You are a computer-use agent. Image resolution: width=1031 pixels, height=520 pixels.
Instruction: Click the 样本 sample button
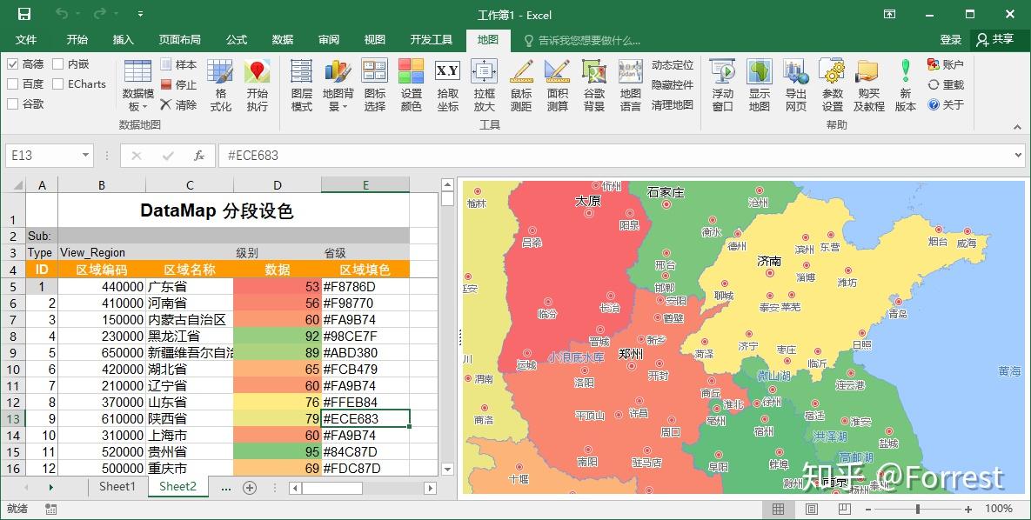coord(179,64)
